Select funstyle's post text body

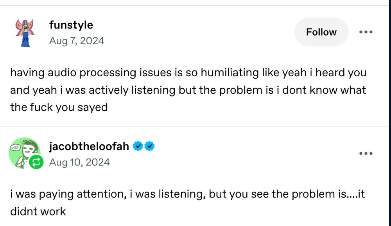pos(188,90)
